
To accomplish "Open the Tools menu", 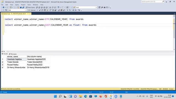I will (29, 5).
